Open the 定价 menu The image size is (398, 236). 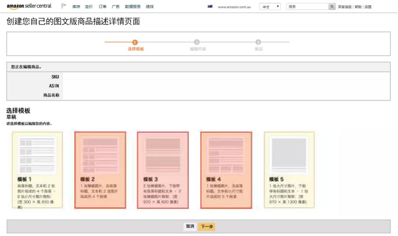pos(89,7)
